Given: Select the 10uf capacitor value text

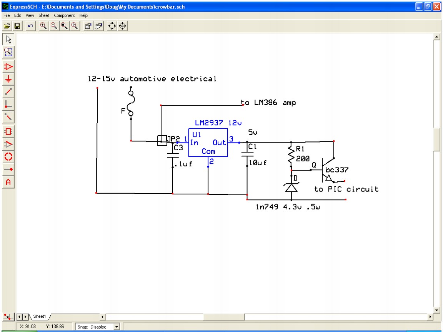Looking at the screenshot, I should (x=258, y=163).
